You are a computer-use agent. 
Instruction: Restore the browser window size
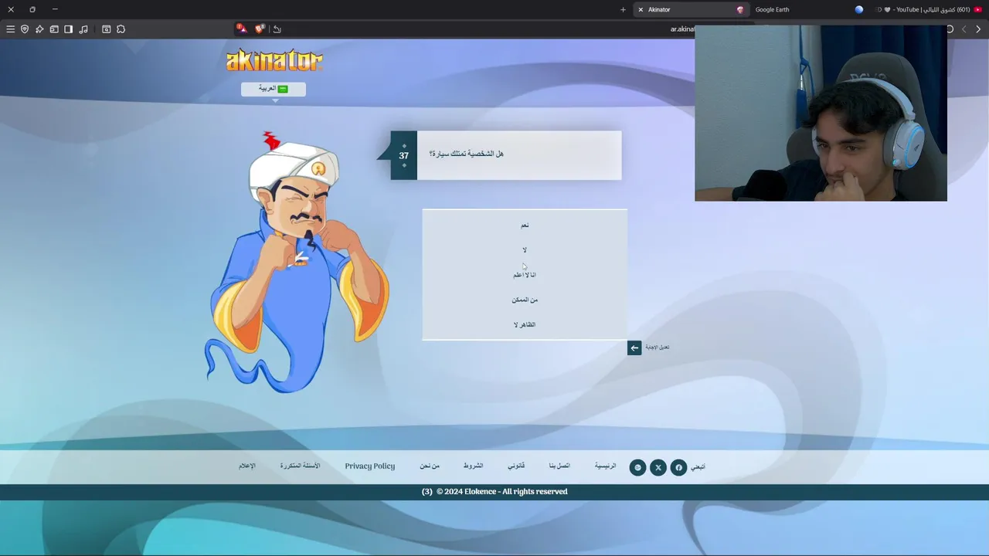click(x=32, y=9)
